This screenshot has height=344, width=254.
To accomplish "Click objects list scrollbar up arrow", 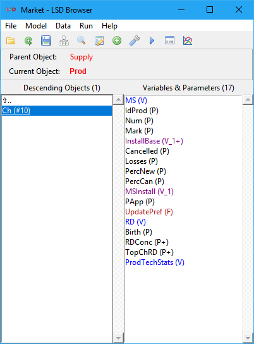I will point(118,100).
